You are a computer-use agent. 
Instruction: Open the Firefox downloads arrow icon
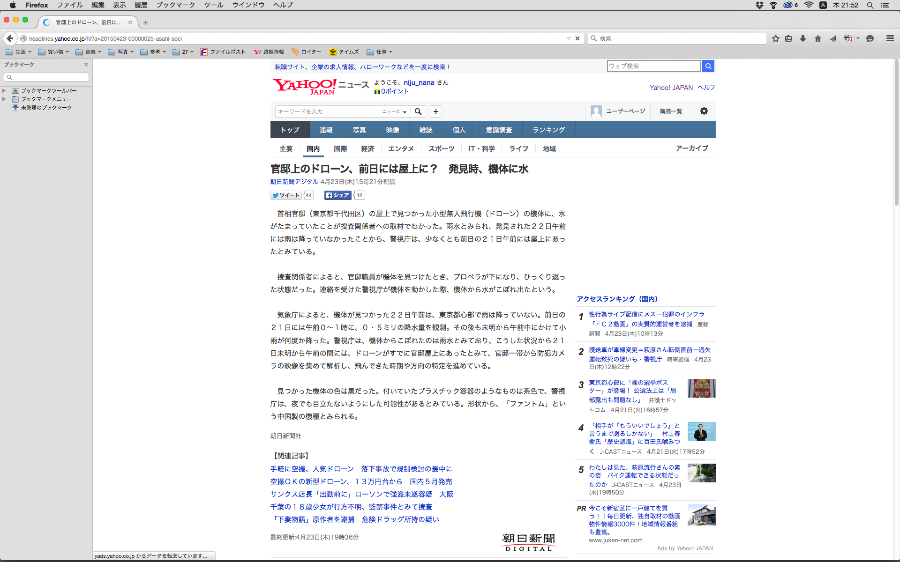[x=803, y=38]
